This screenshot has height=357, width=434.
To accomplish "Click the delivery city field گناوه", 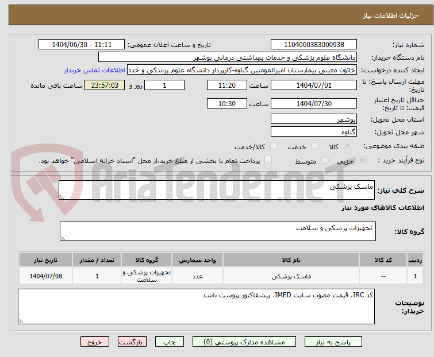I will point(314,132).
